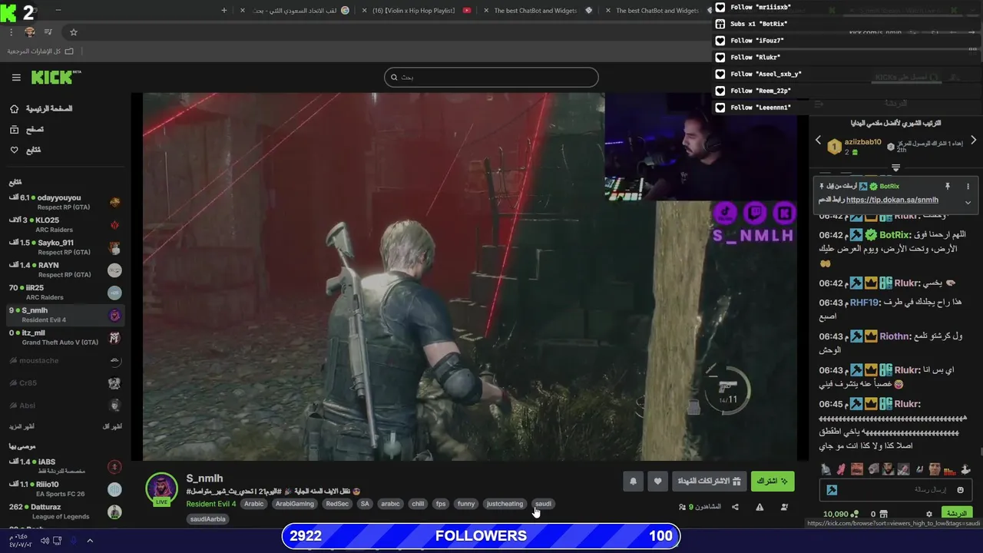
Task: Open the browse sidebar item
Action: 28,130
